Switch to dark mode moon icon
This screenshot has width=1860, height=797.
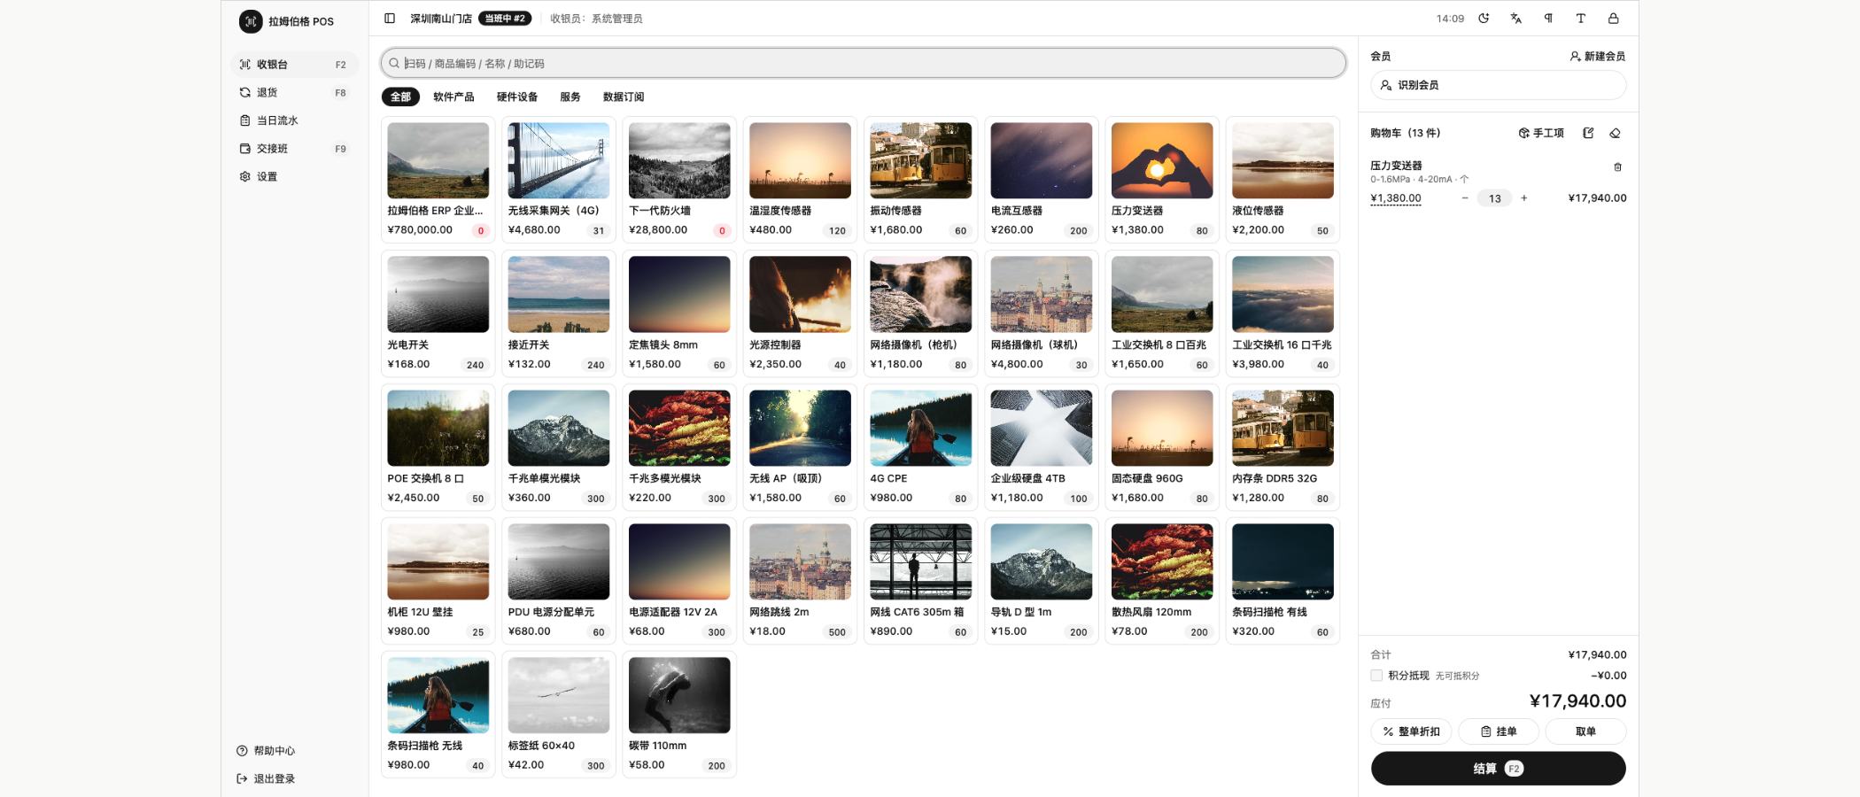coord(1484,19)
